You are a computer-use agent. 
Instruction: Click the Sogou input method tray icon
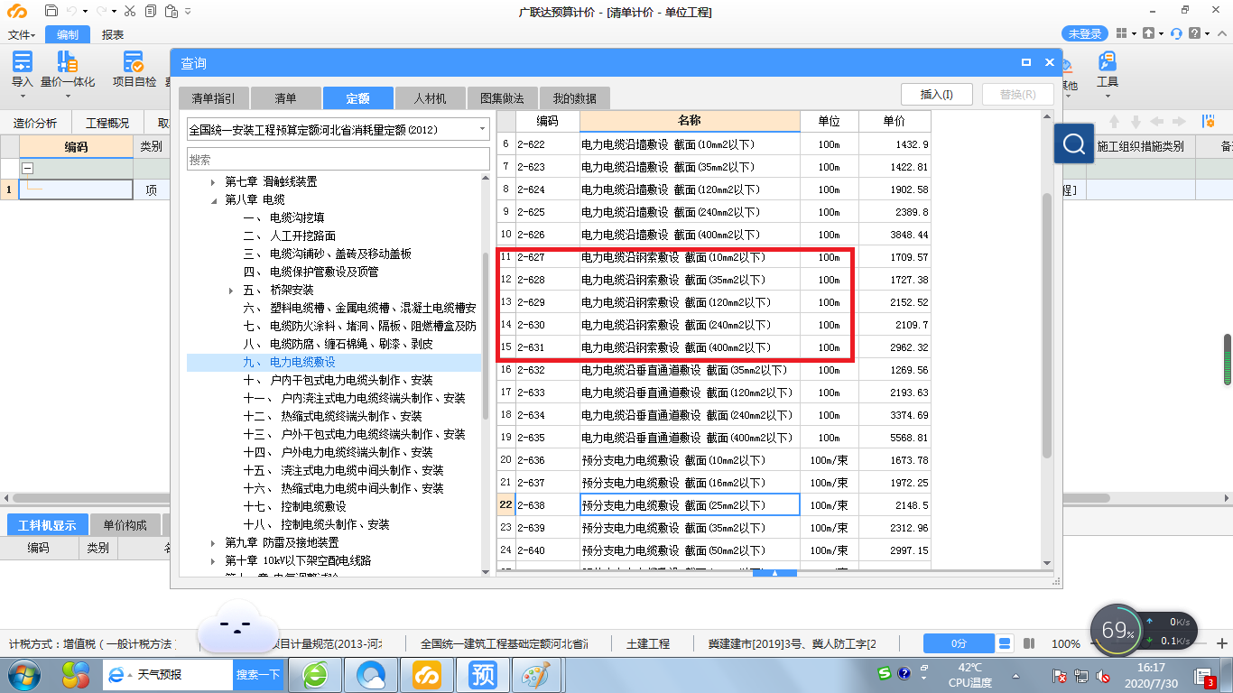click(885, 674)
